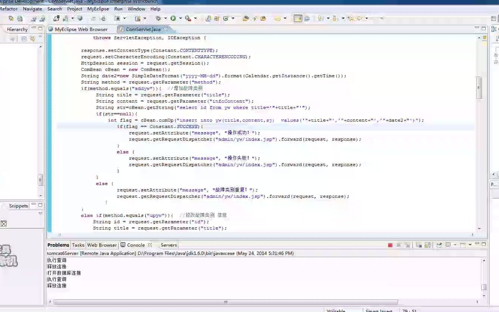Viewport: 499px width, 312px height.
Task: Open the MyEclipse servers dropdown arrow
Action: (73, 18)
